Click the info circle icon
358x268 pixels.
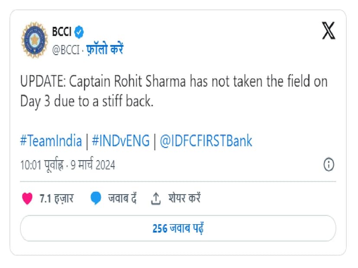click(329, 164)
